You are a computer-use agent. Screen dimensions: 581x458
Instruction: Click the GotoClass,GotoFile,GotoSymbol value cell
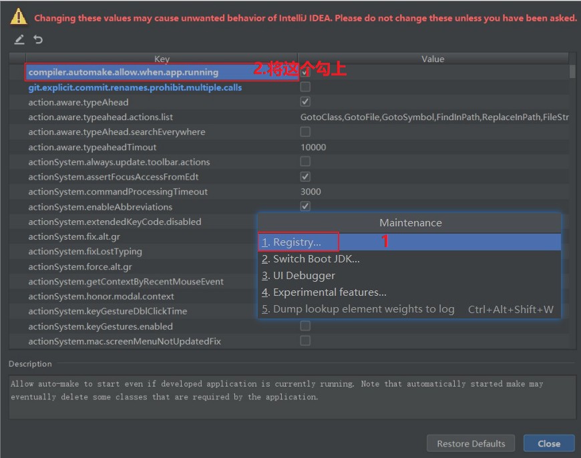[434, 117]
